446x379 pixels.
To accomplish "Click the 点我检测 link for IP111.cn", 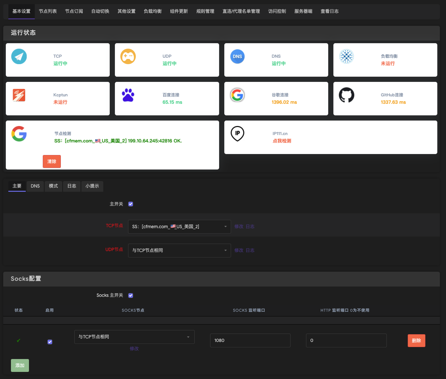I will (x=282, y=141).
